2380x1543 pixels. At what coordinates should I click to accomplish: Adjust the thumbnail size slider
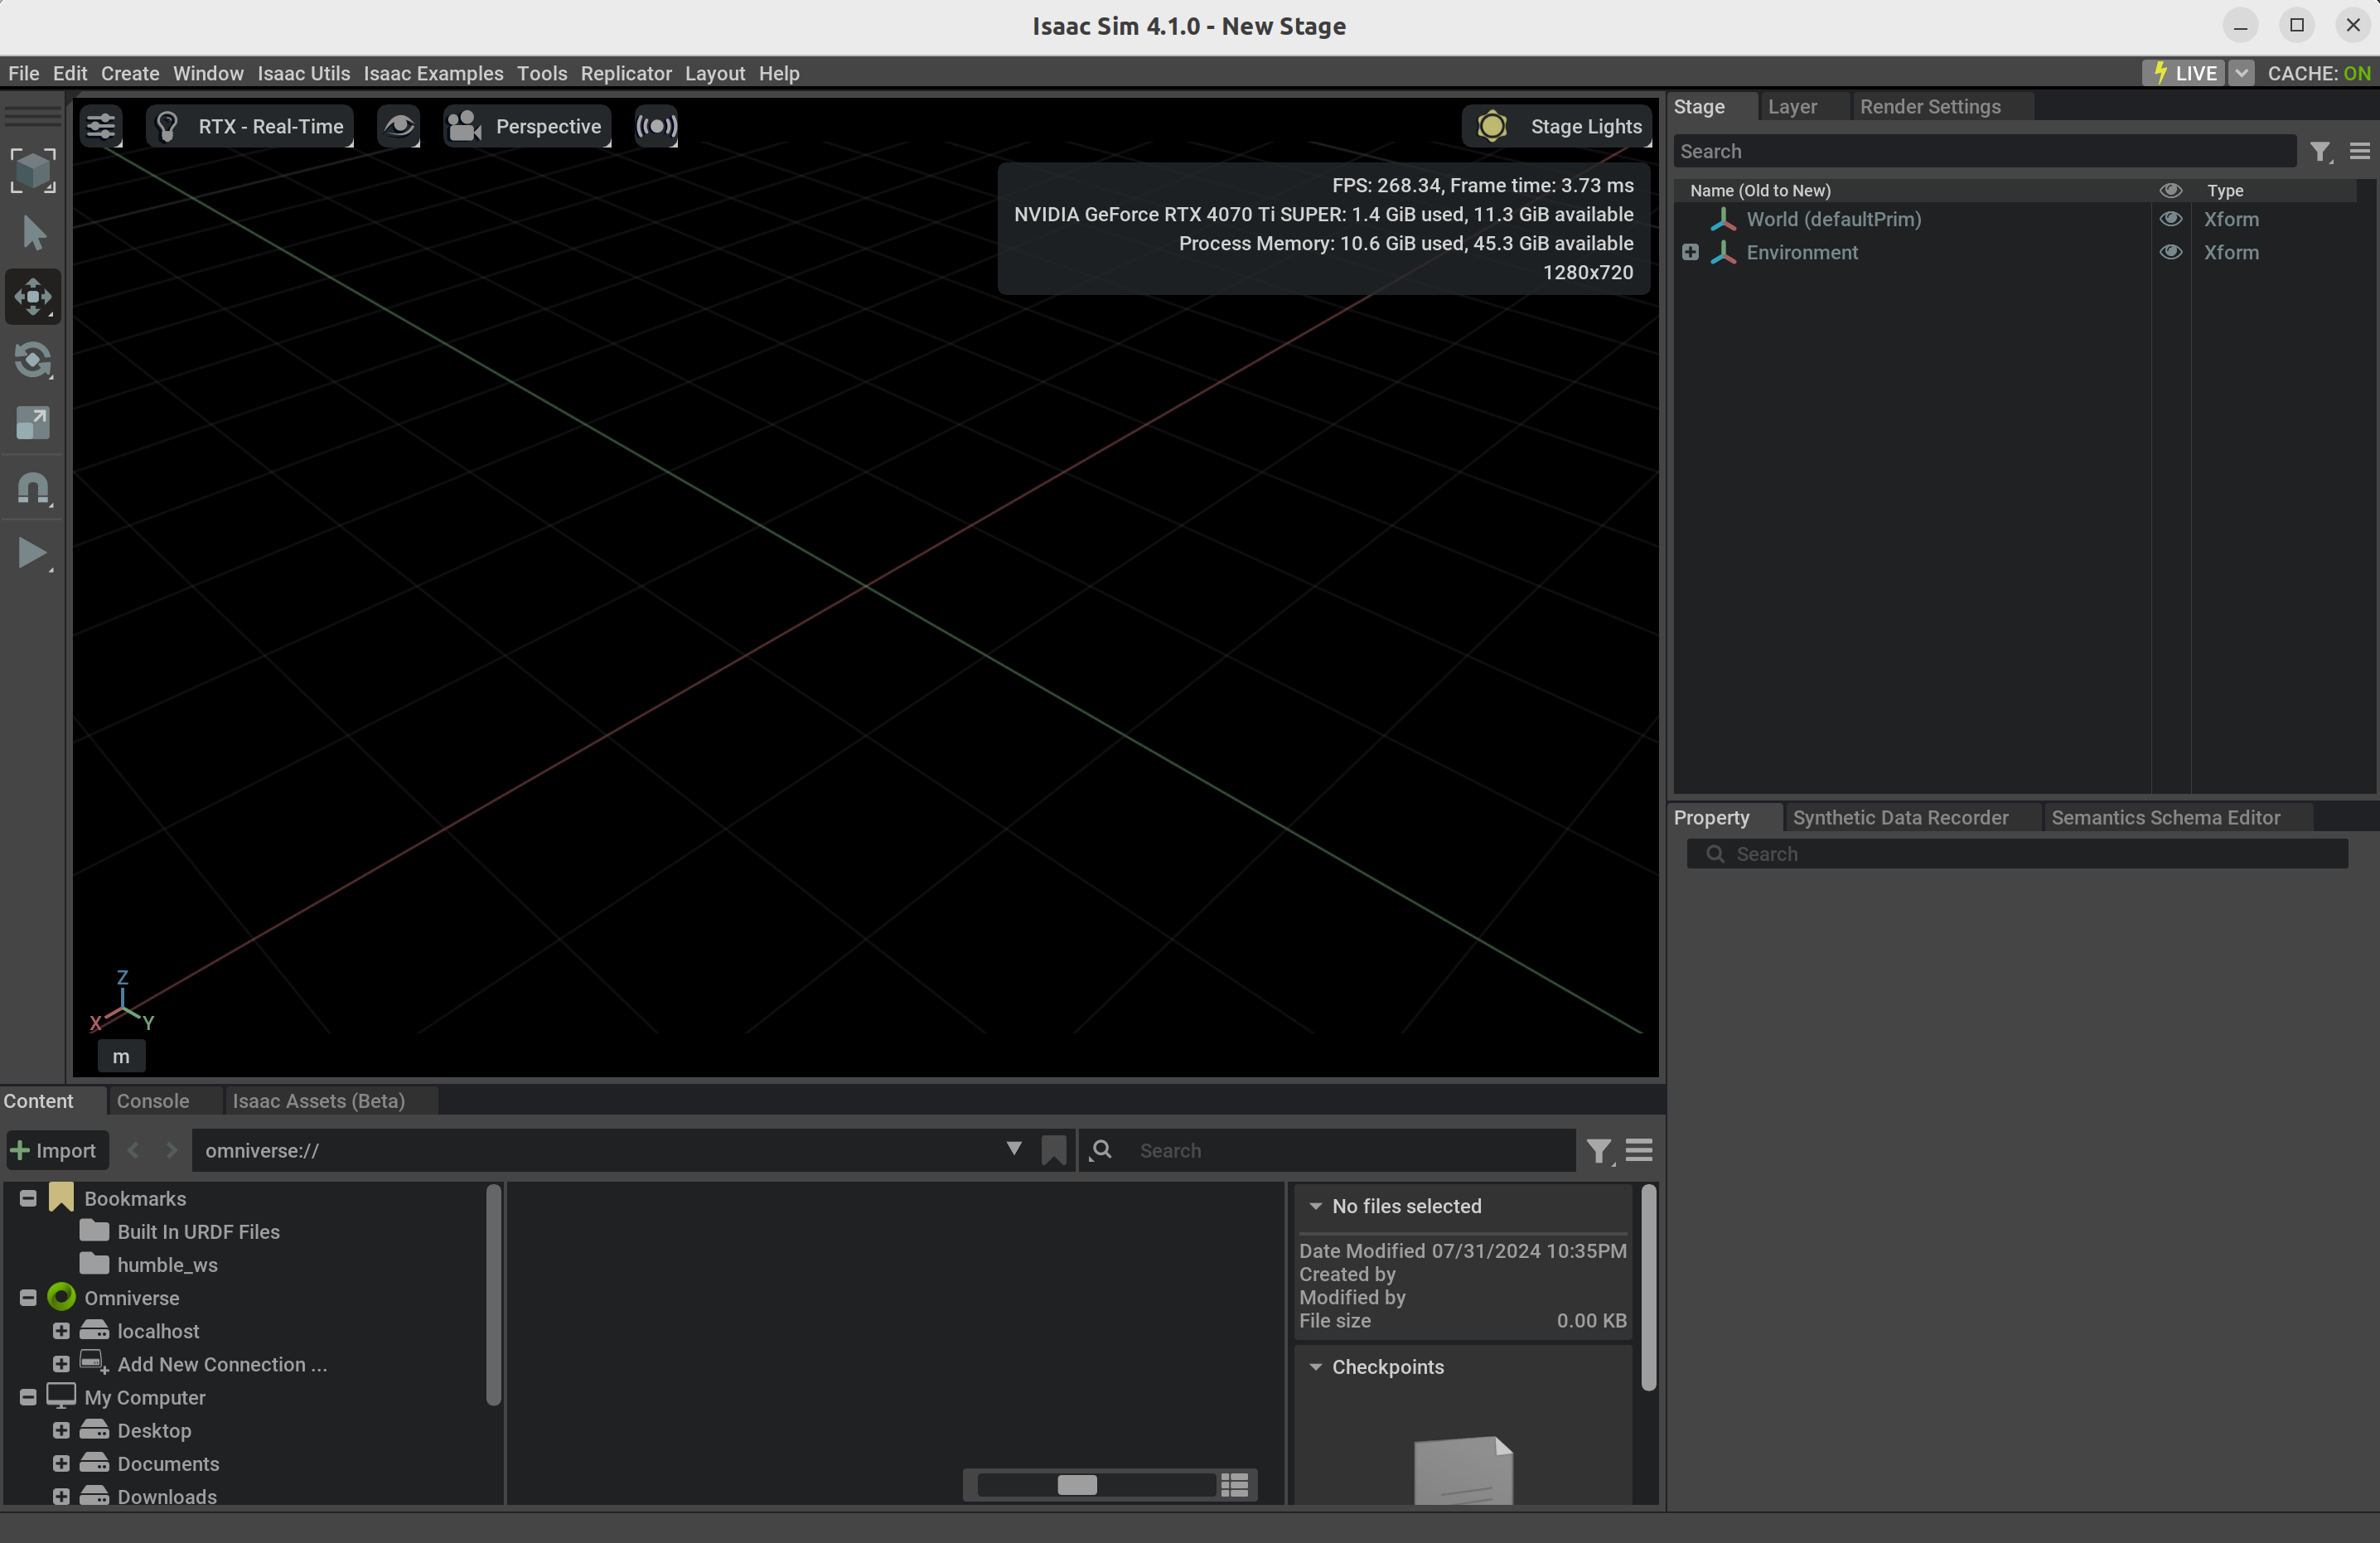1077,1485
